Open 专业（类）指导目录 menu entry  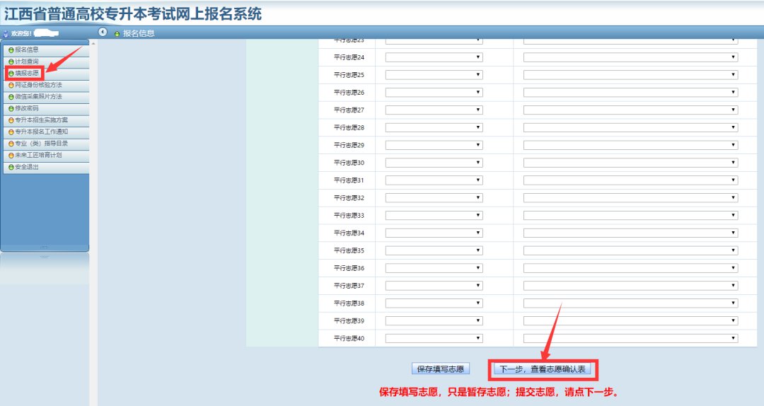pyautogui.click(x=45, y=144)
